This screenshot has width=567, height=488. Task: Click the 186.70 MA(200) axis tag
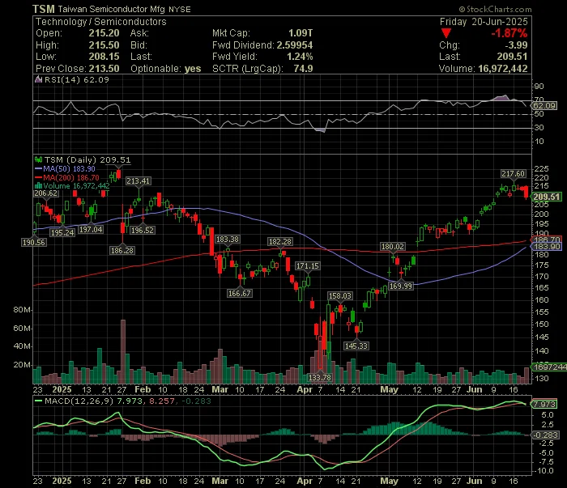[547, 240]
